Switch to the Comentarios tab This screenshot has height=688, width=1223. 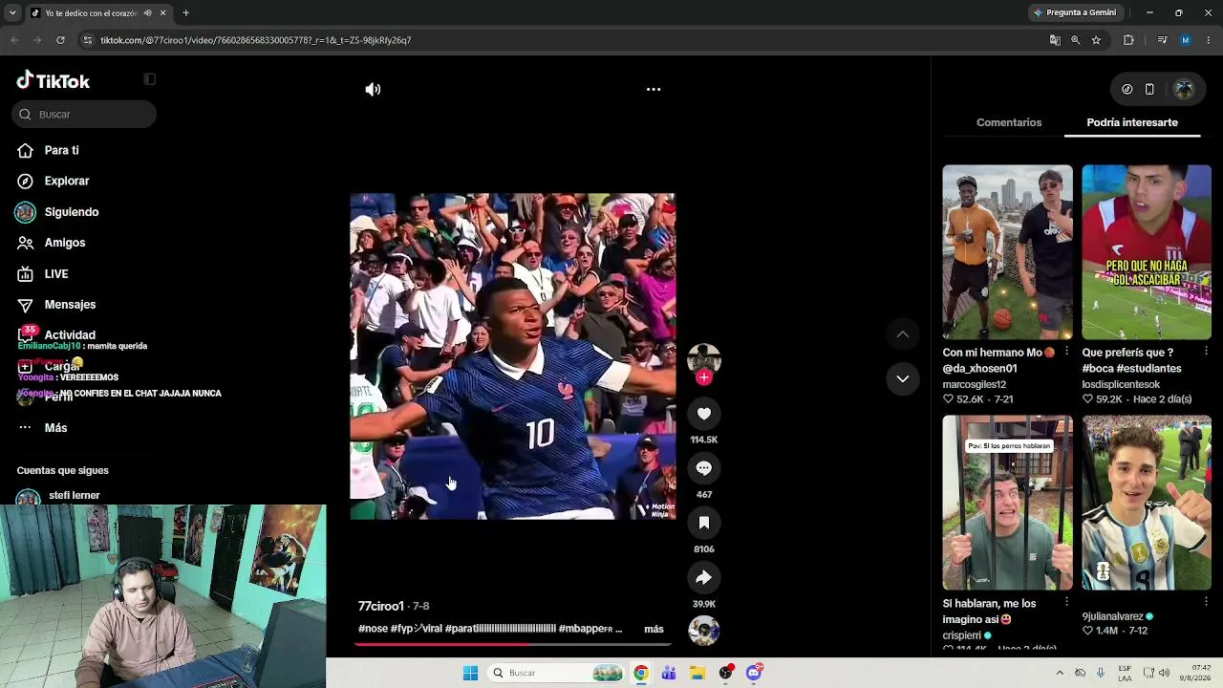pos(1009,122)
